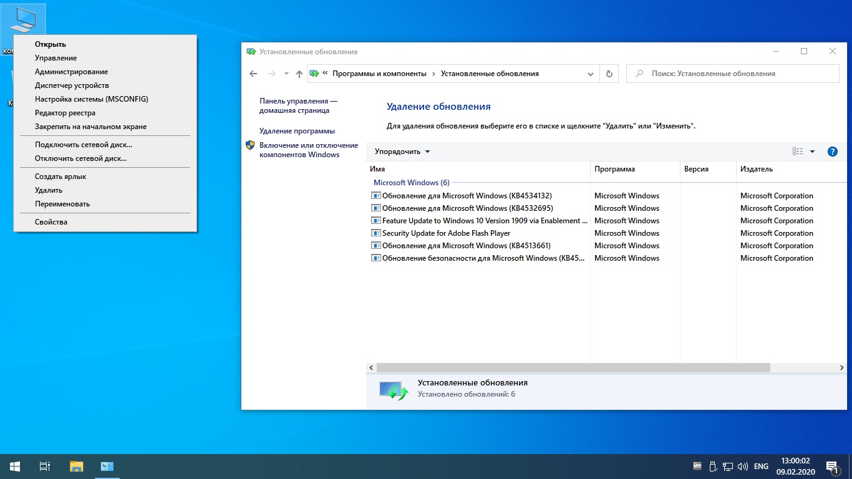Open the Упорядочить dropdown
The image size is (852, 479).
pos(402,152)
